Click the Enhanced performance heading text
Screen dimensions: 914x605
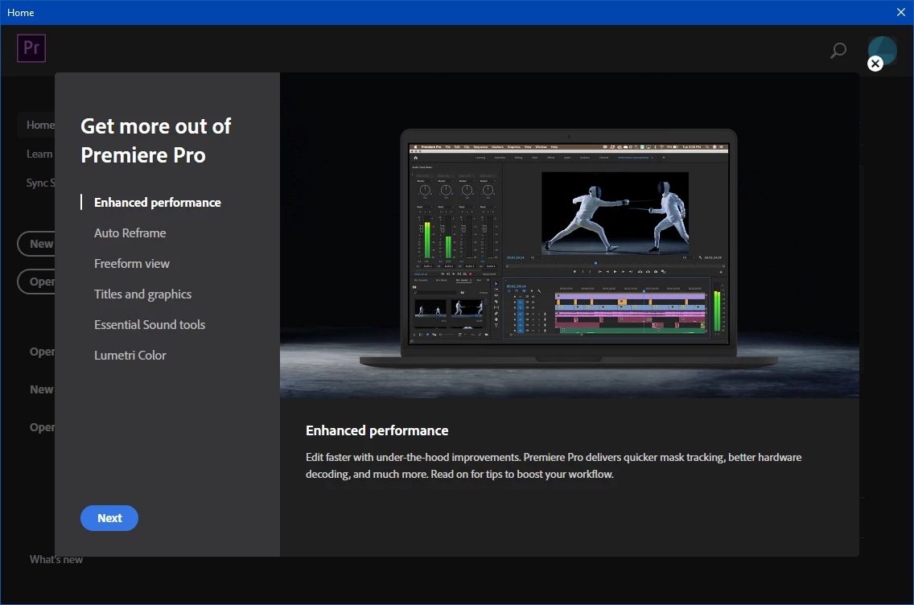coord(377,430)
